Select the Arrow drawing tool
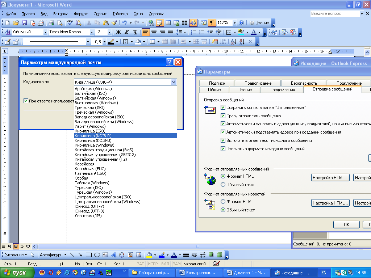The height and width of the screenshot is (278, 371). [x=80, y=255]
